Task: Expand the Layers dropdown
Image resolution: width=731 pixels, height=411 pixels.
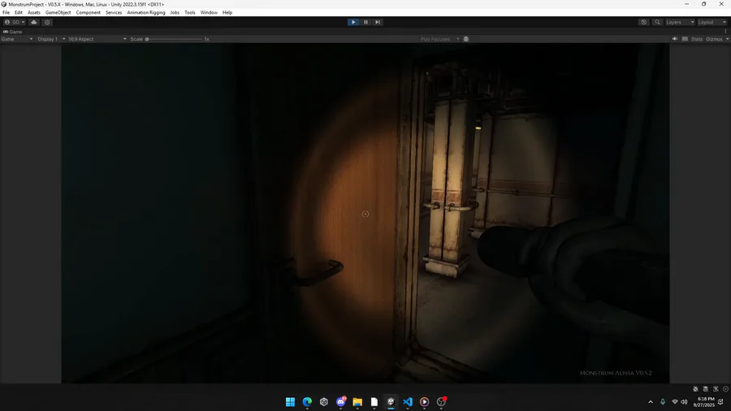Action: (680, 22)
